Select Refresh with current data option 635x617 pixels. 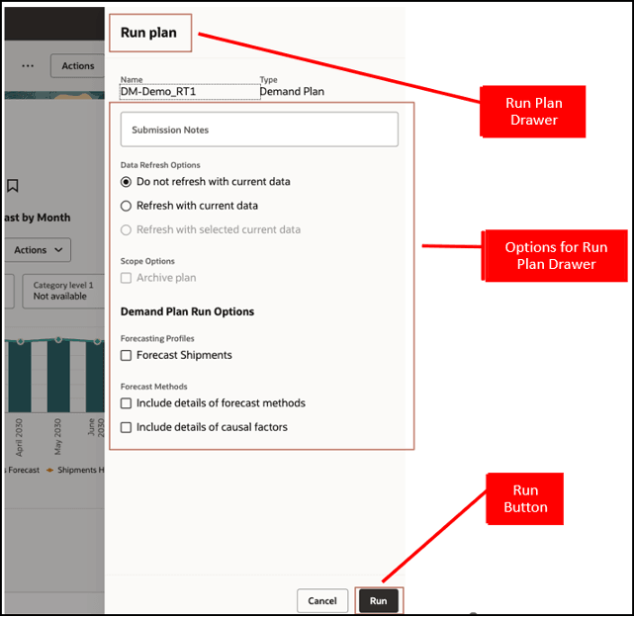126,206
